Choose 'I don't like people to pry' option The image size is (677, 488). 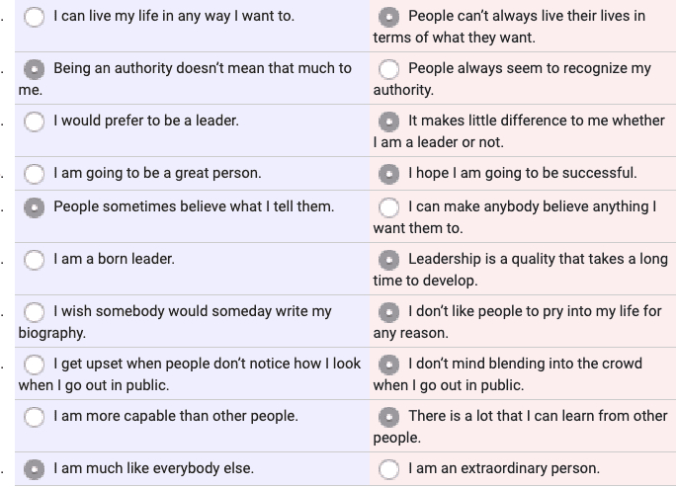(x=388, y=312)
